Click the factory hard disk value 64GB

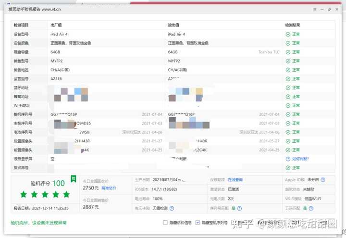pos(55,52)
